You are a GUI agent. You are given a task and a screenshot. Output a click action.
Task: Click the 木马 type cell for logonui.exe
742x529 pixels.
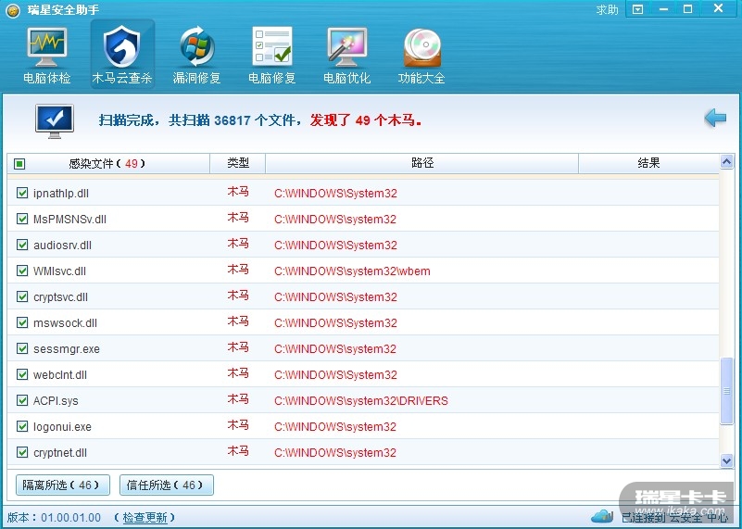point(238,425)
